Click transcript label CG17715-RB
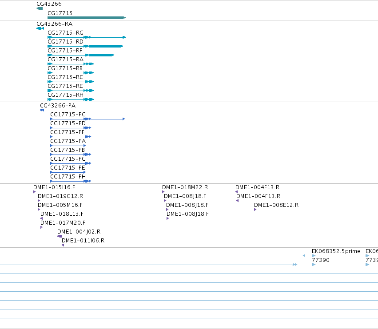Screen dimensions: 378x329 point(65,68)
